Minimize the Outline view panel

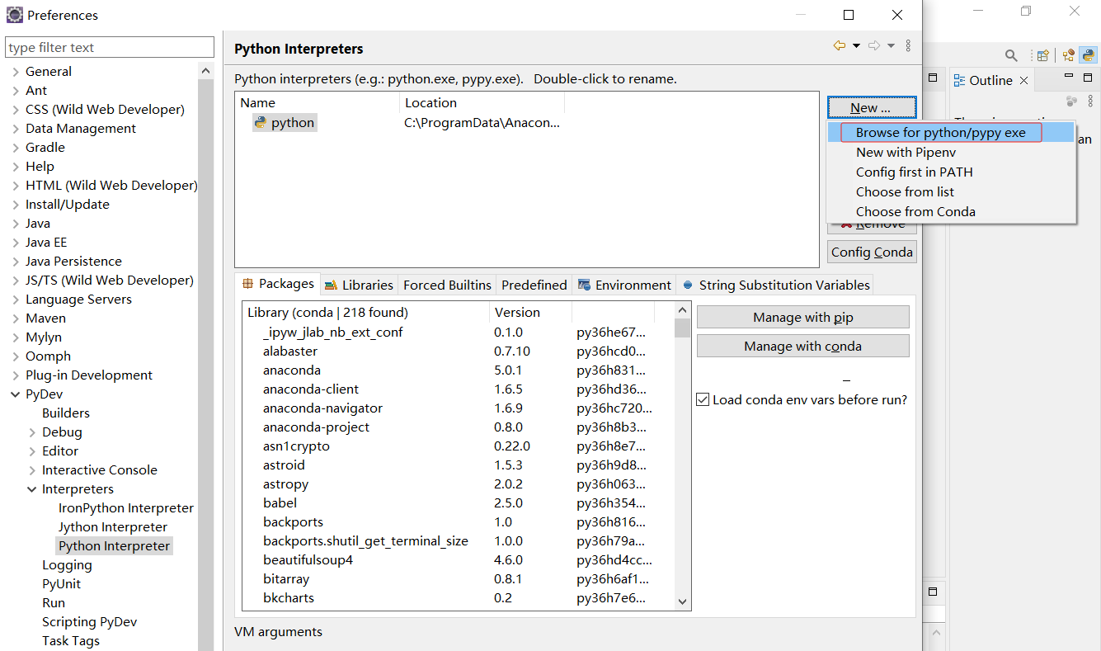click(x=1069, y=77)
